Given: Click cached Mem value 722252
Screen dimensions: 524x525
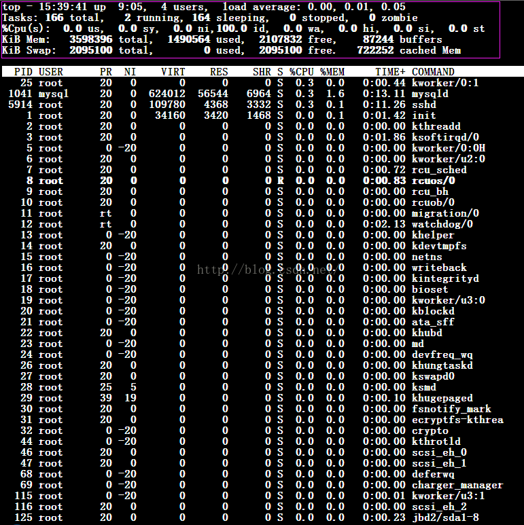Looking at the screenshot, I should [x=375, y=50].
